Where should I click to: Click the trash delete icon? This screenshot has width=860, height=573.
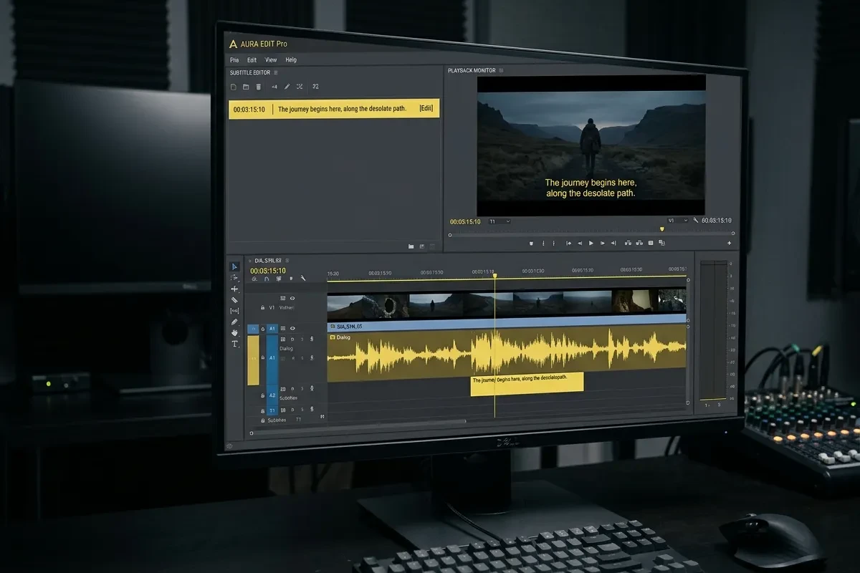click(x=258, y=87)
